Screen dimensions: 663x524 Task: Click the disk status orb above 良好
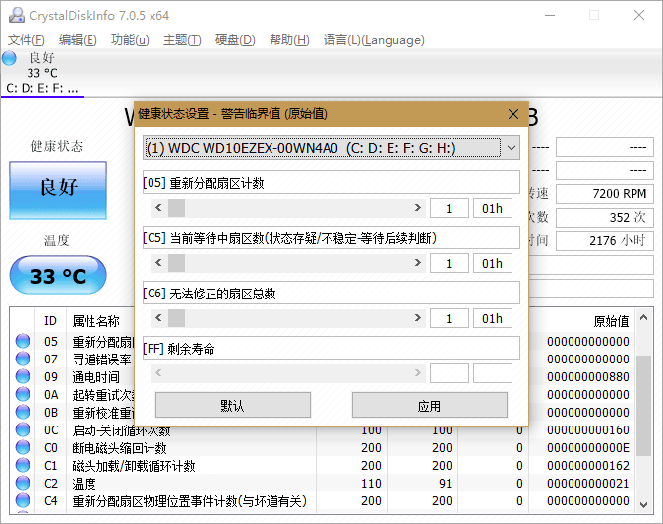[x=10, y=58]
